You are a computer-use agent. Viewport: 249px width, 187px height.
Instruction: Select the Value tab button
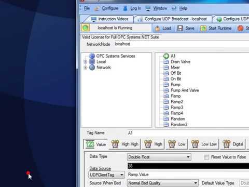click(x=96, y=144)
